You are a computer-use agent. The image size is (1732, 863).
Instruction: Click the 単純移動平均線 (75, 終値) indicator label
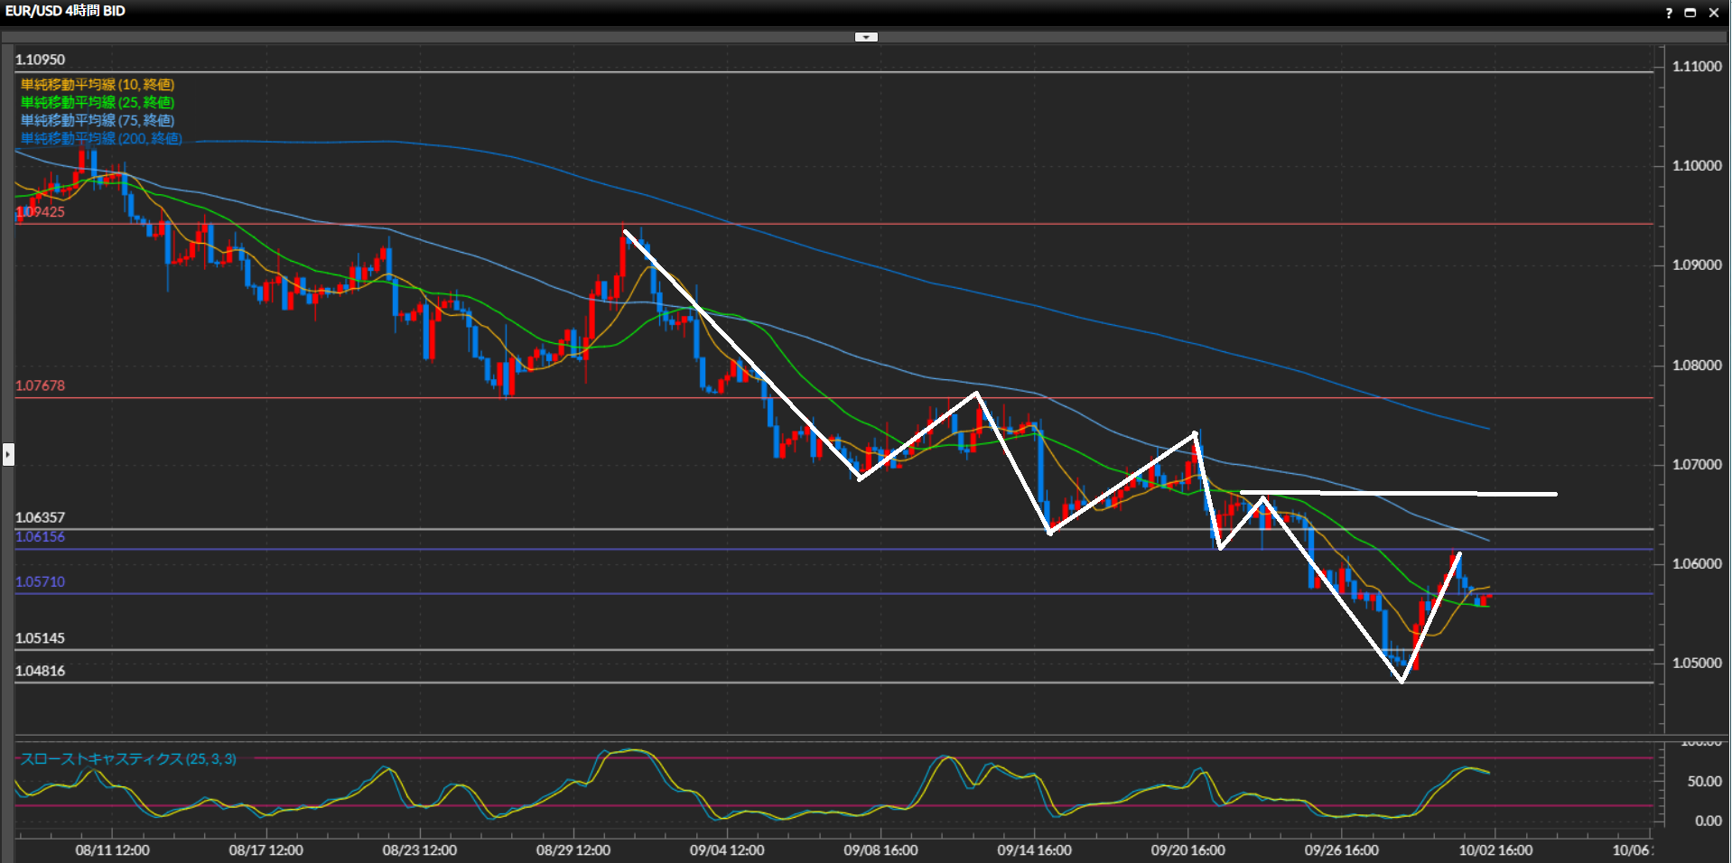point(98,120)
